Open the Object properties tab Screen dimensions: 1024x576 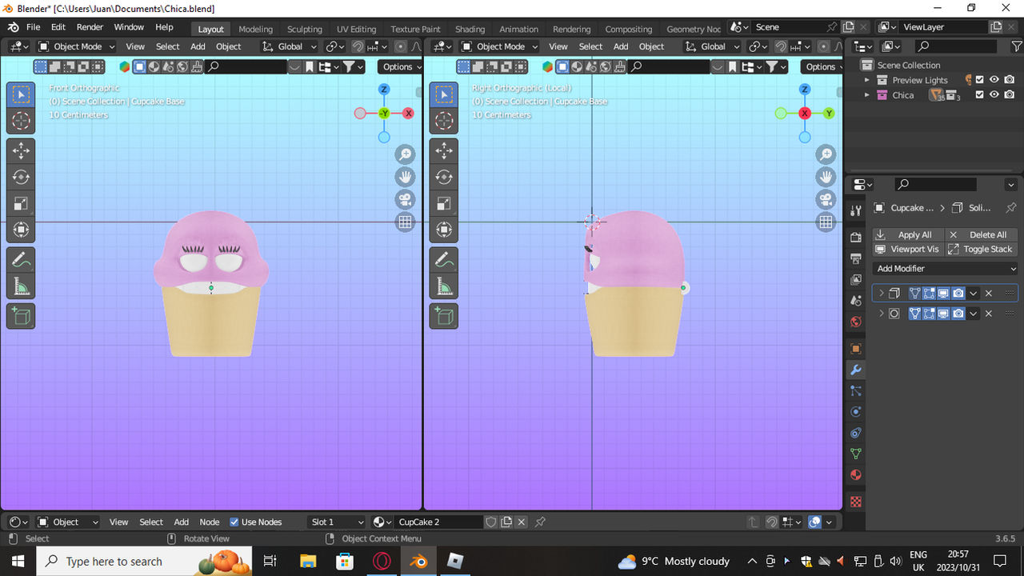coord(856,349)
